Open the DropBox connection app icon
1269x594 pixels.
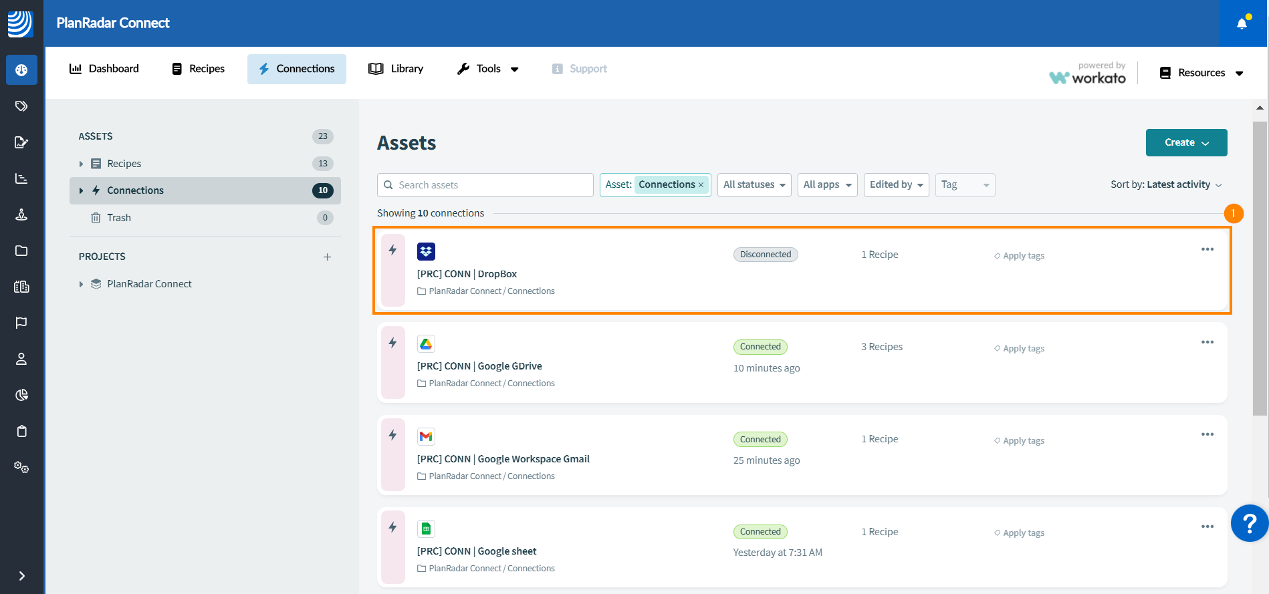click(x=426, y=251)
